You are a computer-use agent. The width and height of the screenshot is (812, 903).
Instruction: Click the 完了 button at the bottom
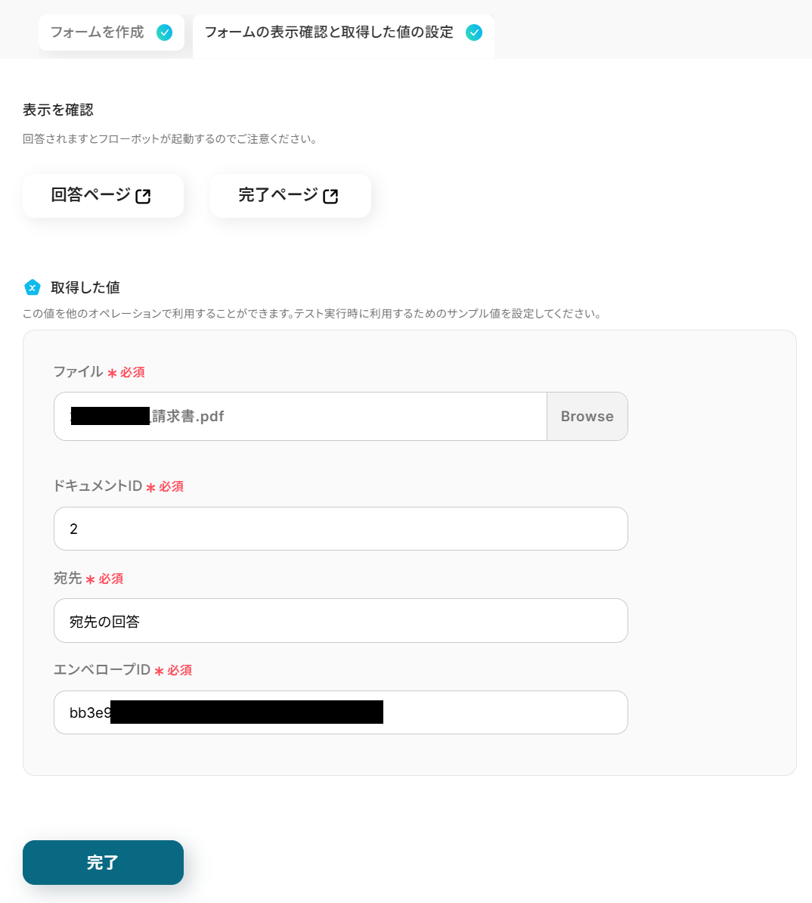coord(103,862)
